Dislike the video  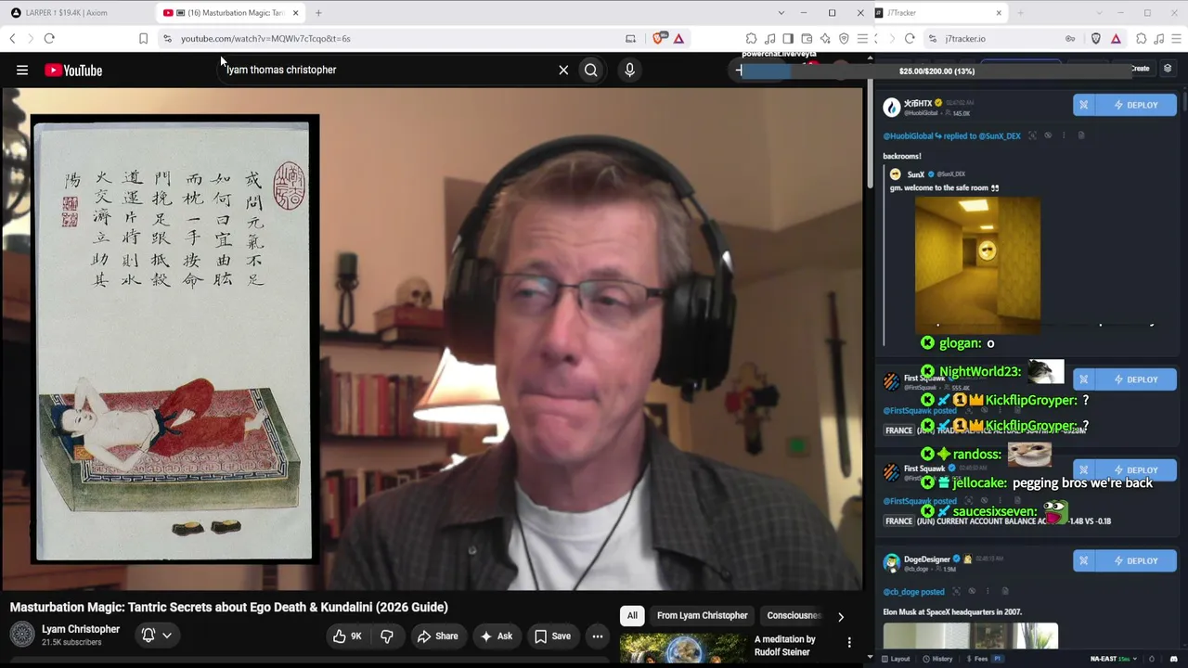387,636
